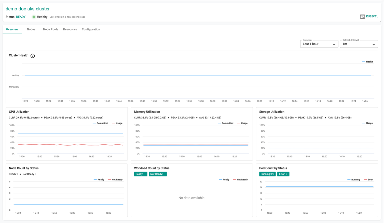
Task: Click the Workload 'Not Ready: —' badge
Action: (x=158, y=174)
